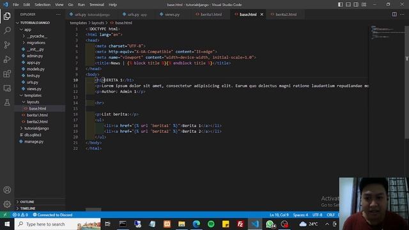Open the Extensions view

7,74
